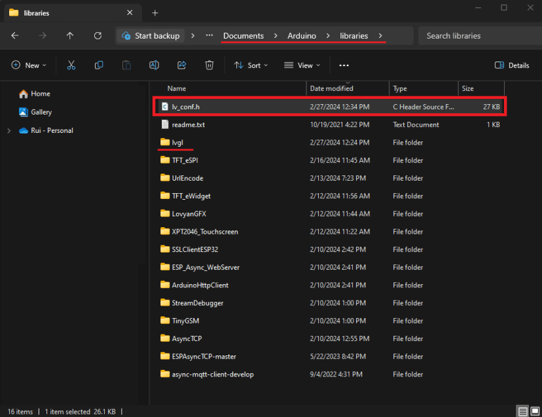Click the Delete trash icon

(x=209, y=65)
